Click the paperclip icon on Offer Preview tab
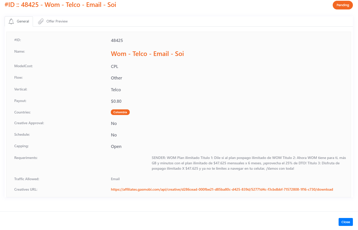The height and width of the screenshot is (230, 358). tap(41, 21)
